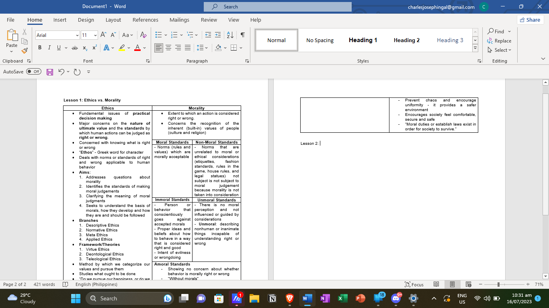Viewport: 549px width, 308px height.
Task: Click Replace in Editing group
Action: [x=499, y=41]
